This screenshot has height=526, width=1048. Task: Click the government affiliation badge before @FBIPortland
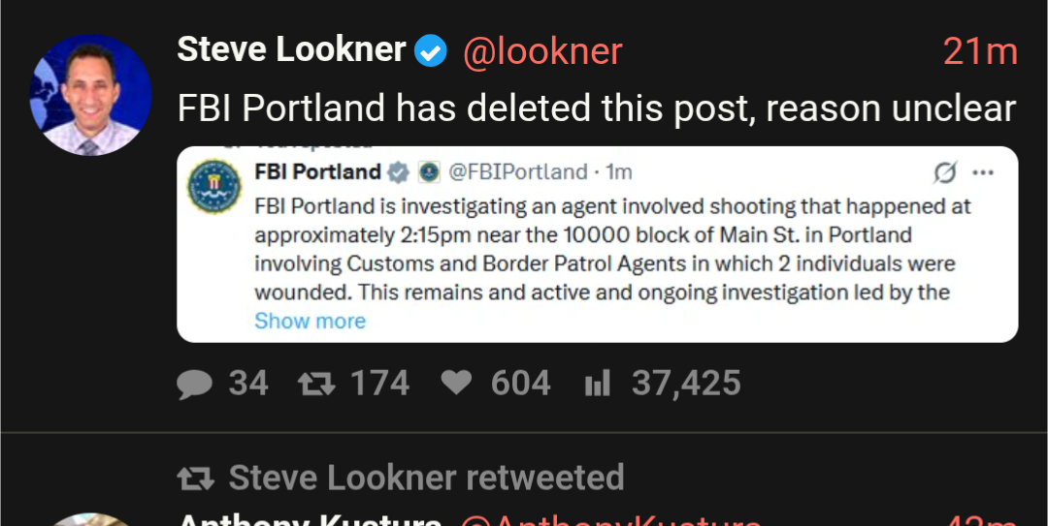pos(429,172)
